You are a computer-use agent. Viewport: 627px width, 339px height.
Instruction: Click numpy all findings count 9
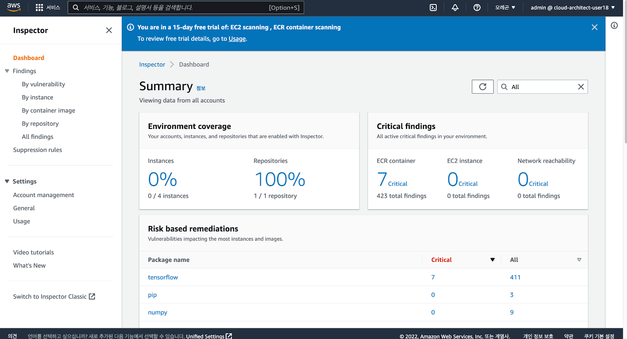pyautogui.click(x=512, y=312)
